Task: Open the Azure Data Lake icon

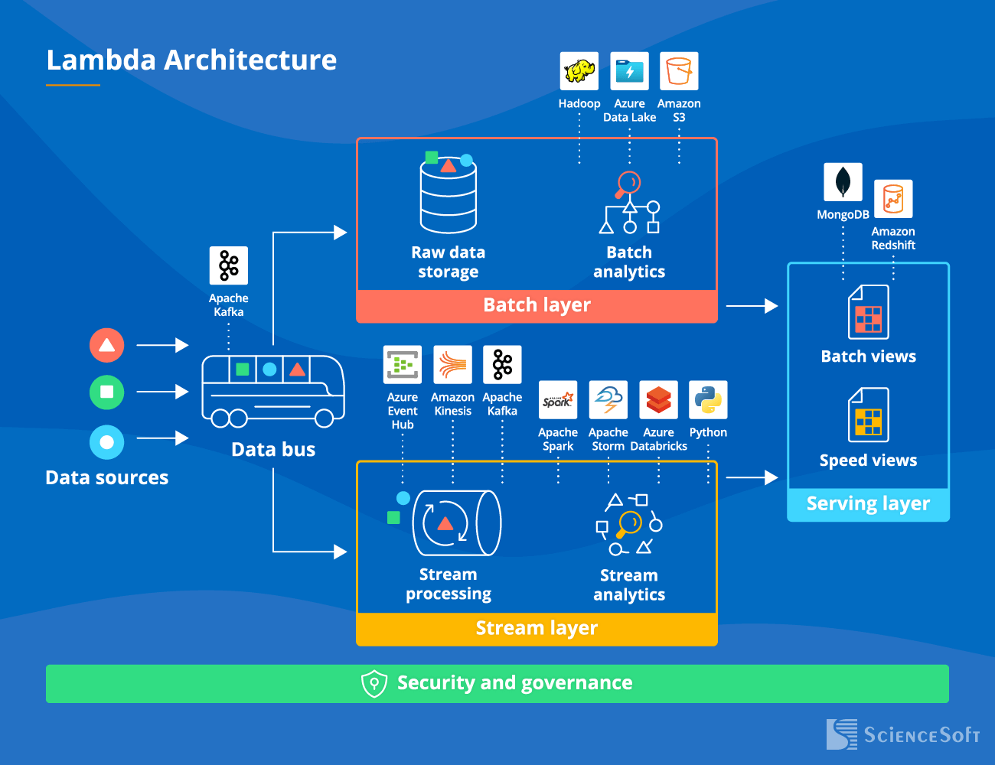Action: tap(629, 72)
